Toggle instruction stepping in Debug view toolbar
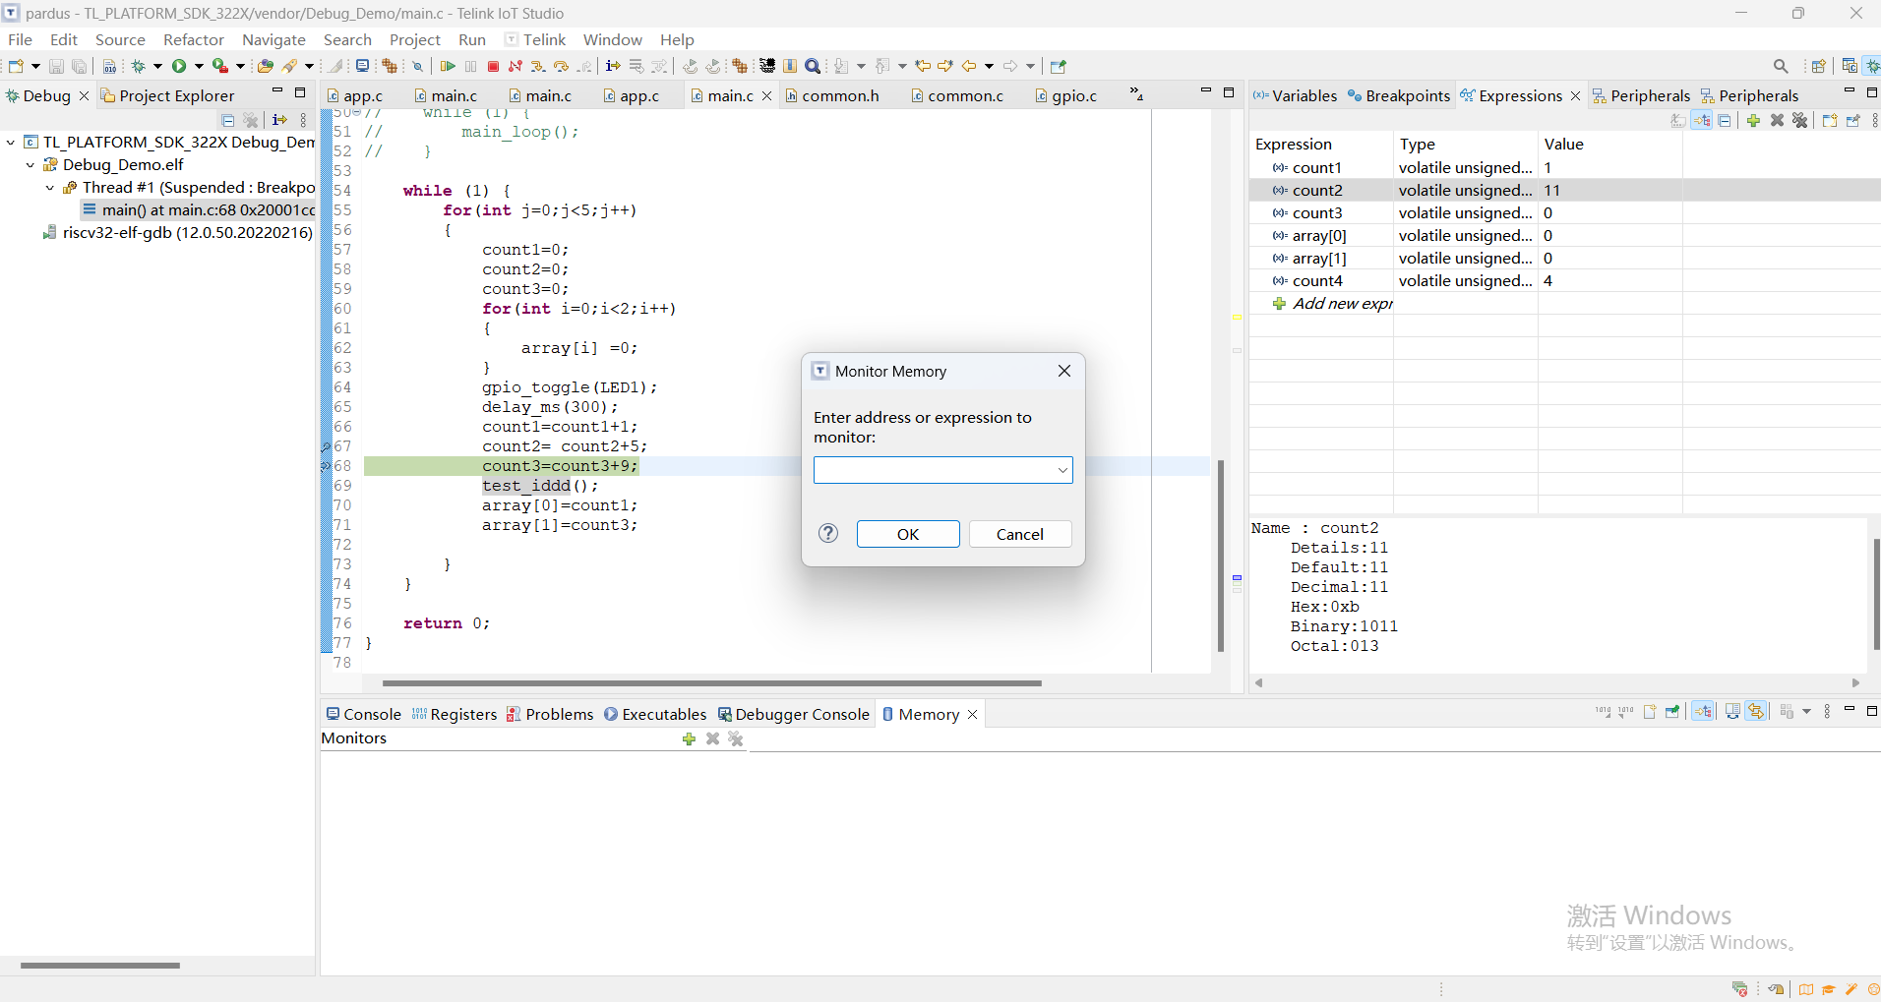 coord(279,120)
